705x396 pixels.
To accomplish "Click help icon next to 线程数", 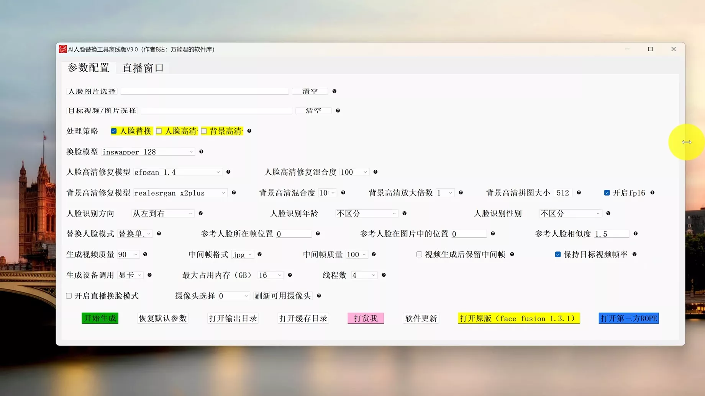I will click(x=383, y=275).
